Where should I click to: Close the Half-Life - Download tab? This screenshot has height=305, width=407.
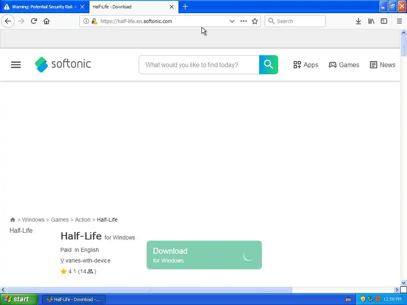click(172, 7)
